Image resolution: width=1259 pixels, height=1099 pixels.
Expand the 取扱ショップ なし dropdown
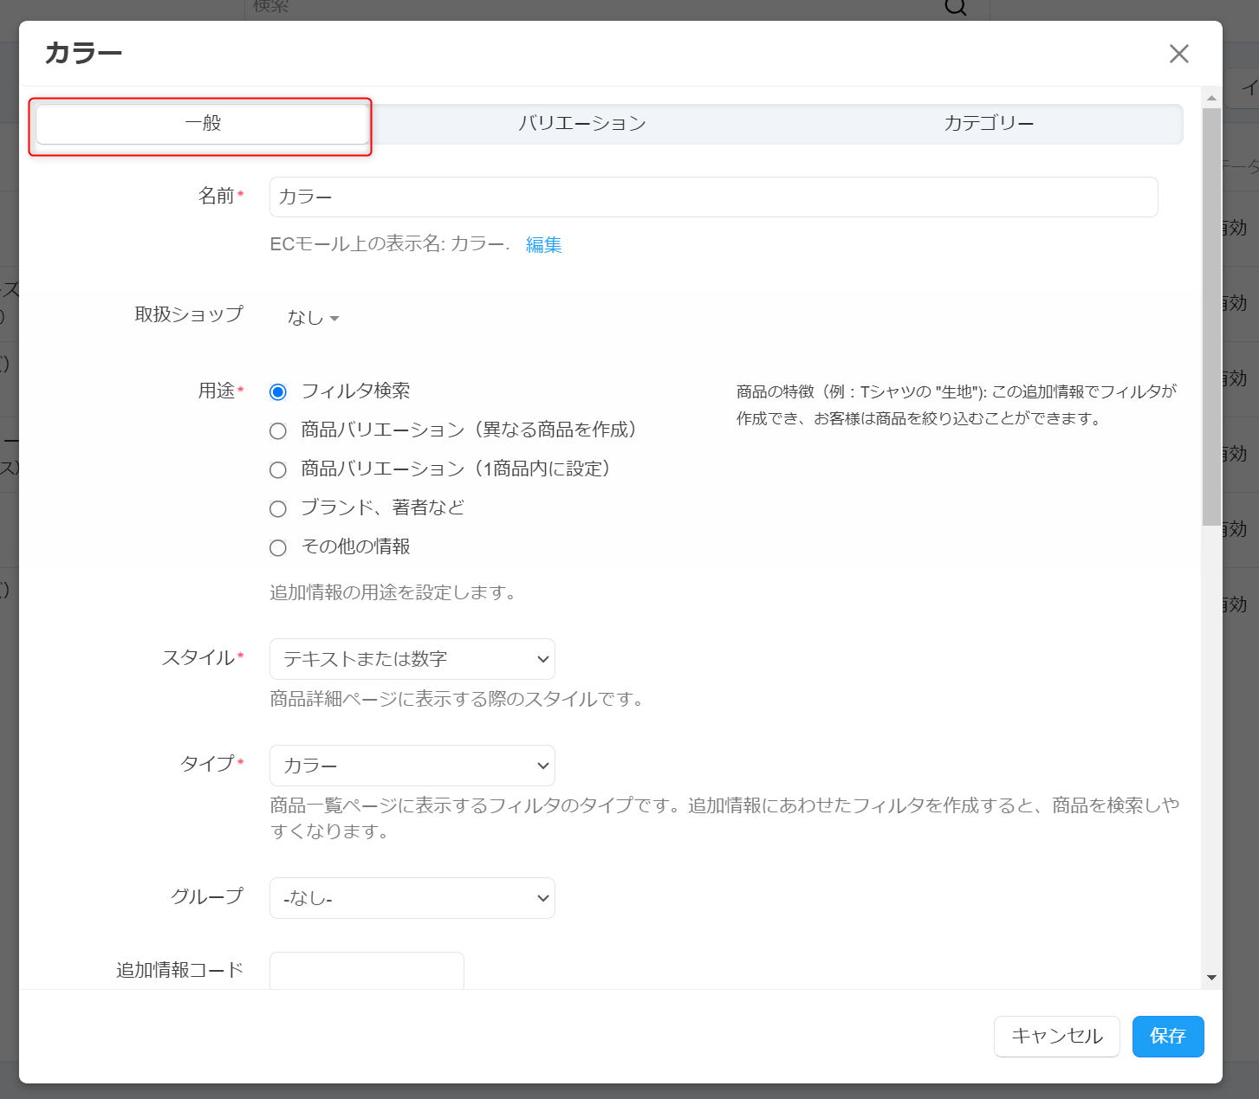pyautogui.click(x=313, y=318)
